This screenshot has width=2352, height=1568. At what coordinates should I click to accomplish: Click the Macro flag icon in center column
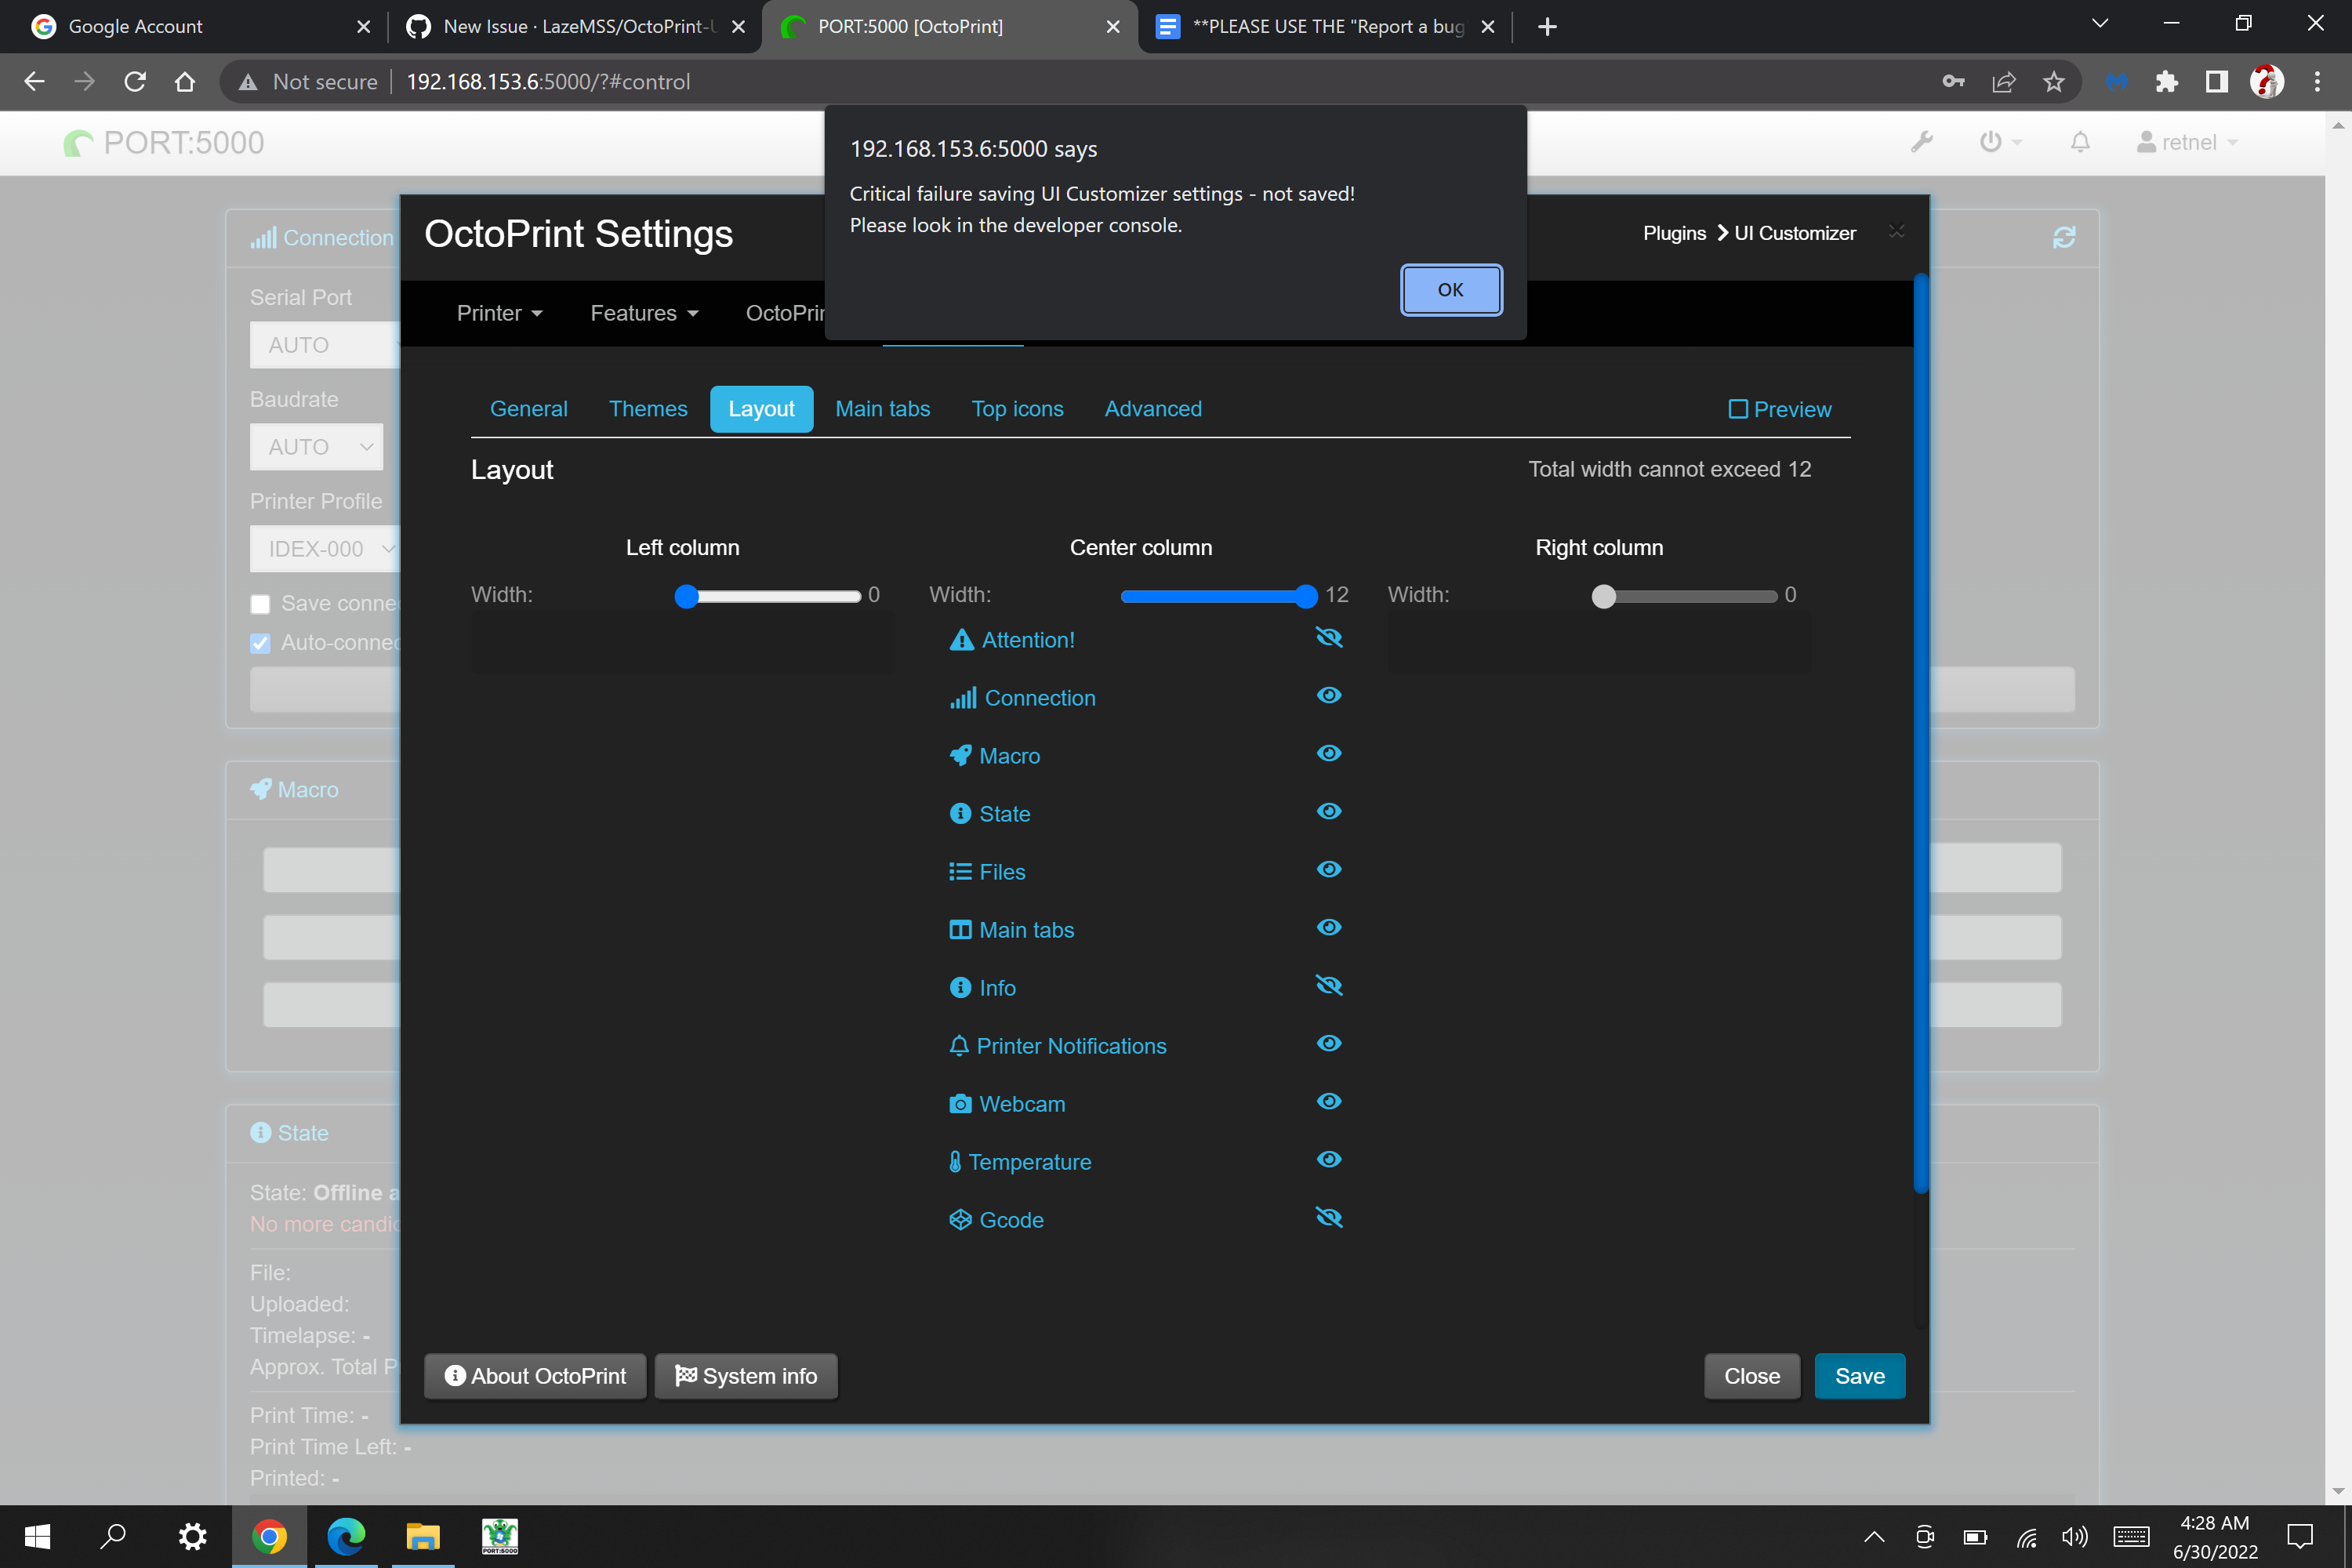coord(961,755)
